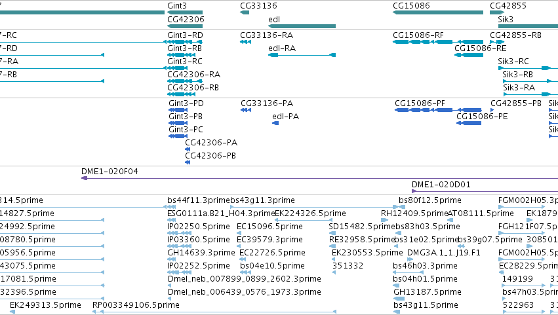Select the DME1-020F04 clone feature

(x=319, y=178)
